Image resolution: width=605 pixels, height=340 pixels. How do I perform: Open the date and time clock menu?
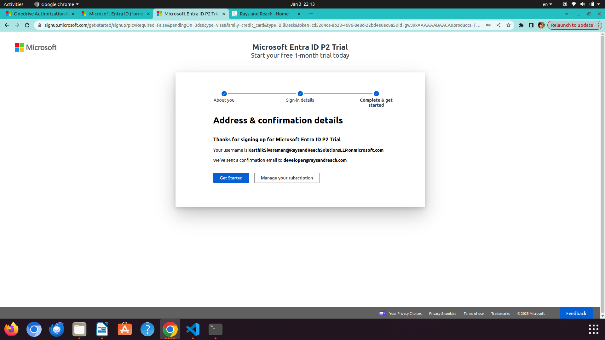[x=302, y=4]
